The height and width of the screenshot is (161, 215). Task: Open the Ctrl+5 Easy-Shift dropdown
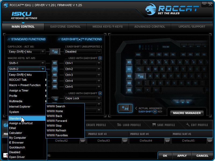point(83,87)
